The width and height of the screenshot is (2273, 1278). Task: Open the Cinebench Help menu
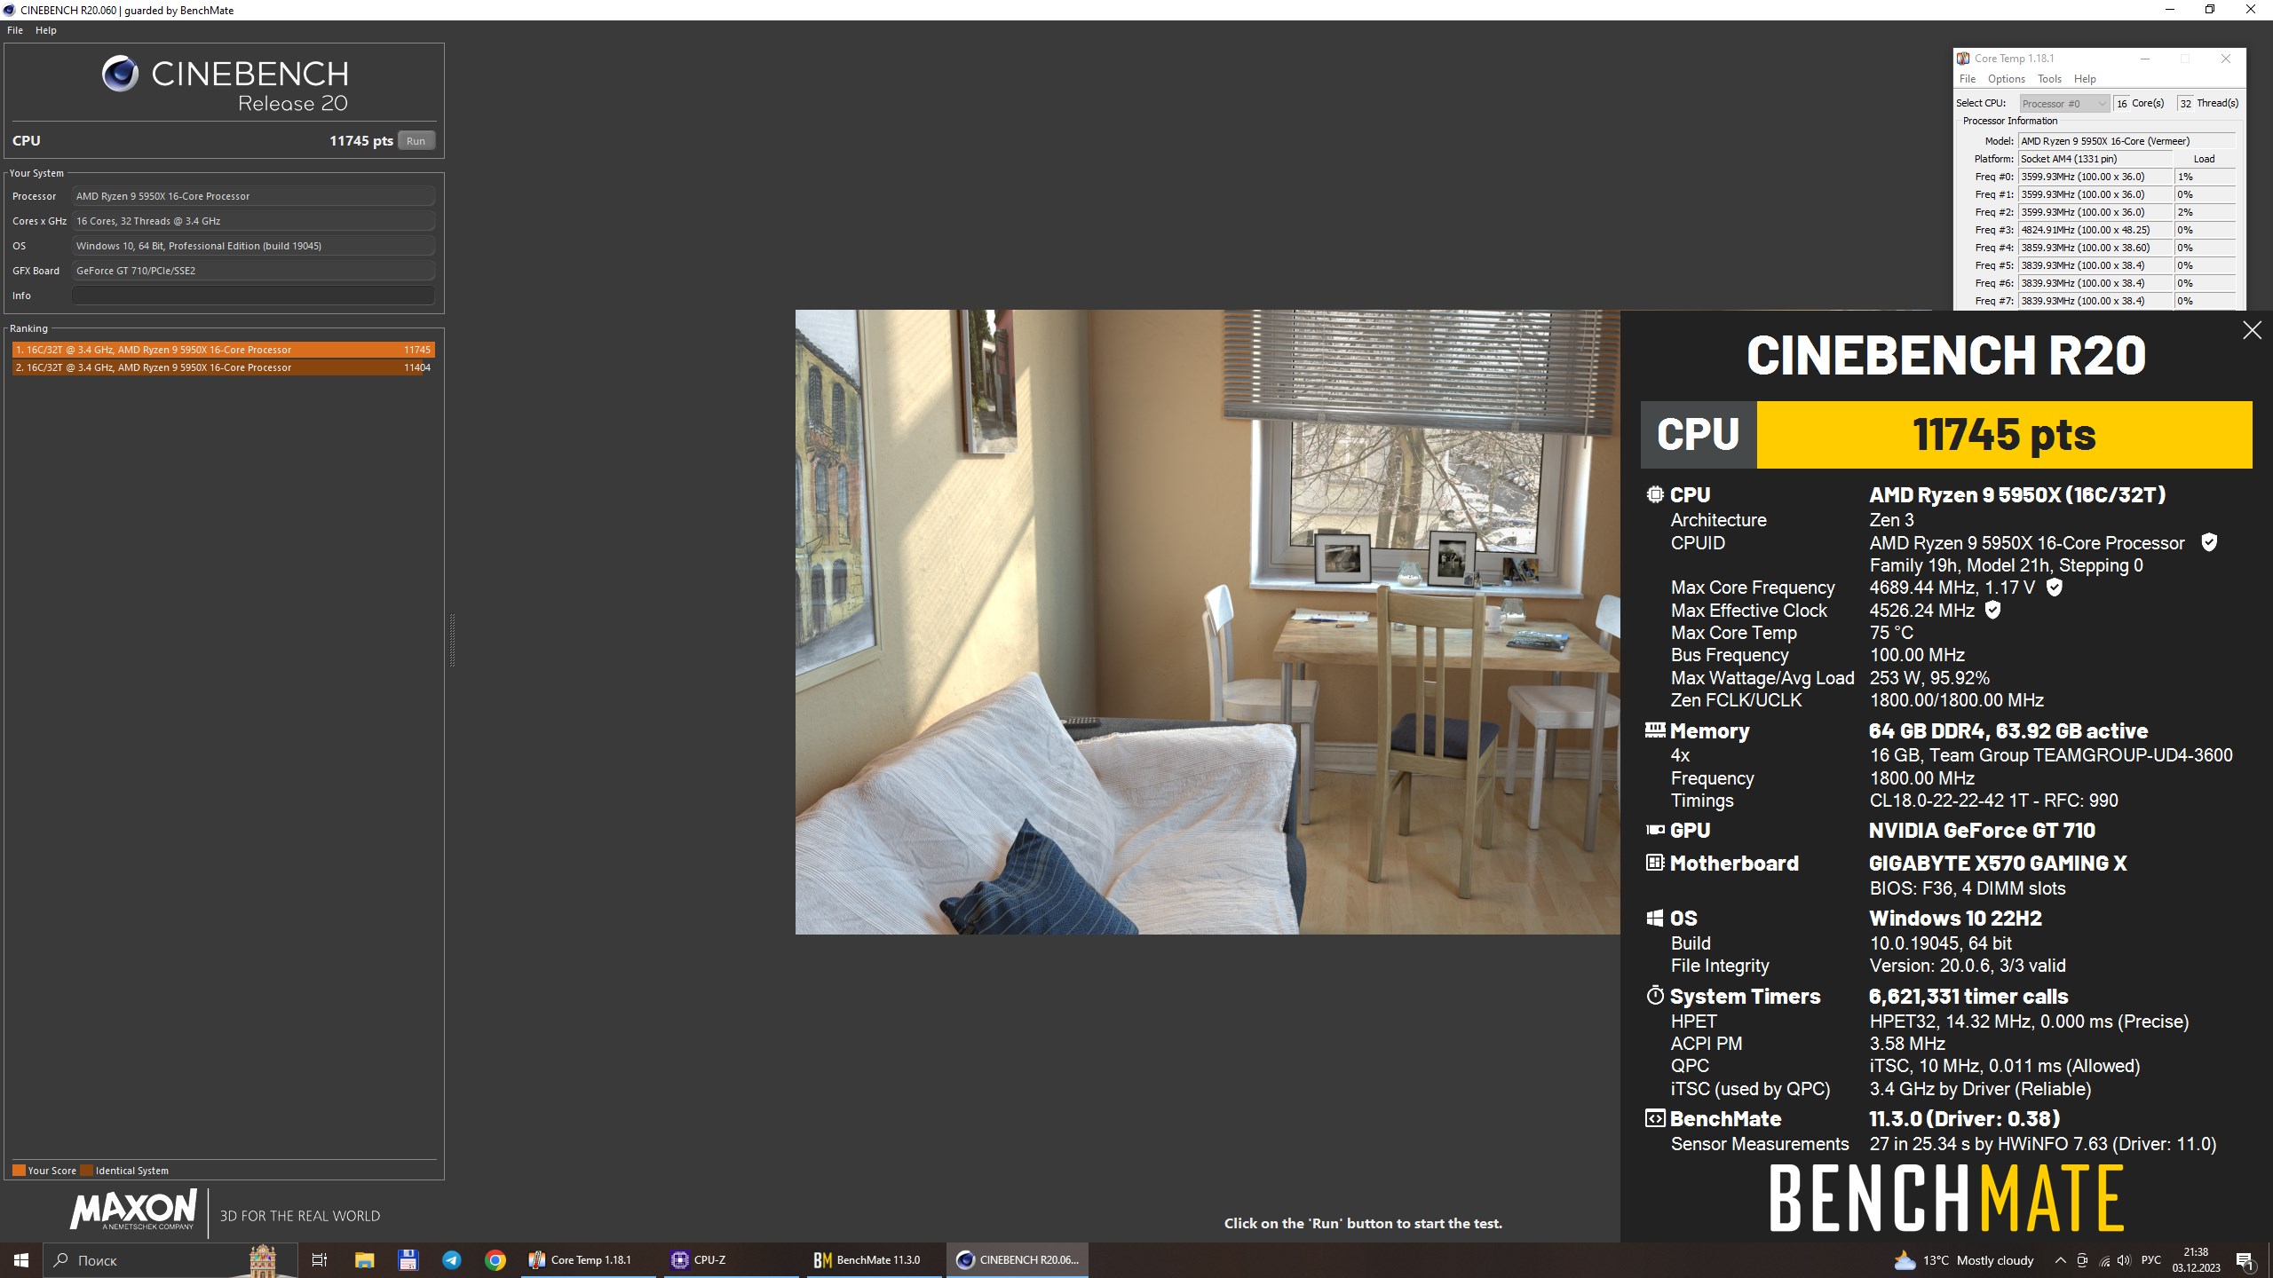[46, 30]
